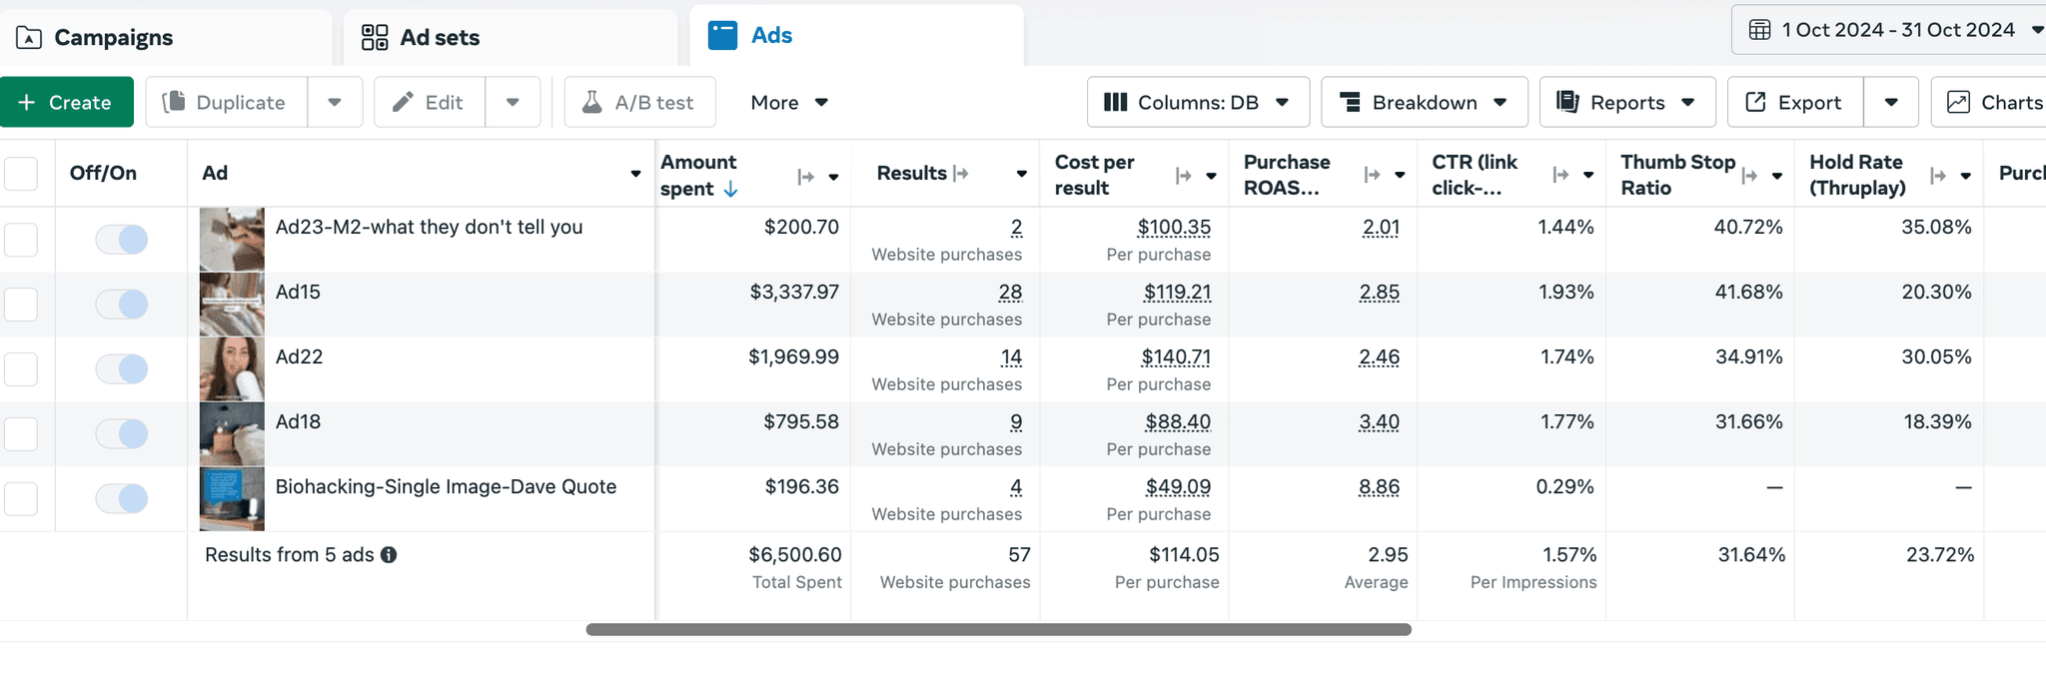
Task: Click the column resize icon in Amount spent header
Action: pyautogui.click(x=805, y=177)
